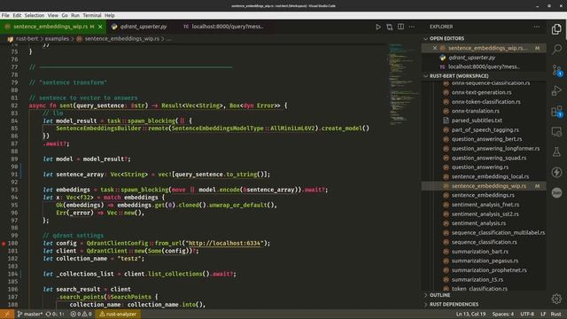Image resolution: width=567 pixels, height=319 pixels.
Task: Open the Manage gear settings icon
Action: [x=556, y=299]
